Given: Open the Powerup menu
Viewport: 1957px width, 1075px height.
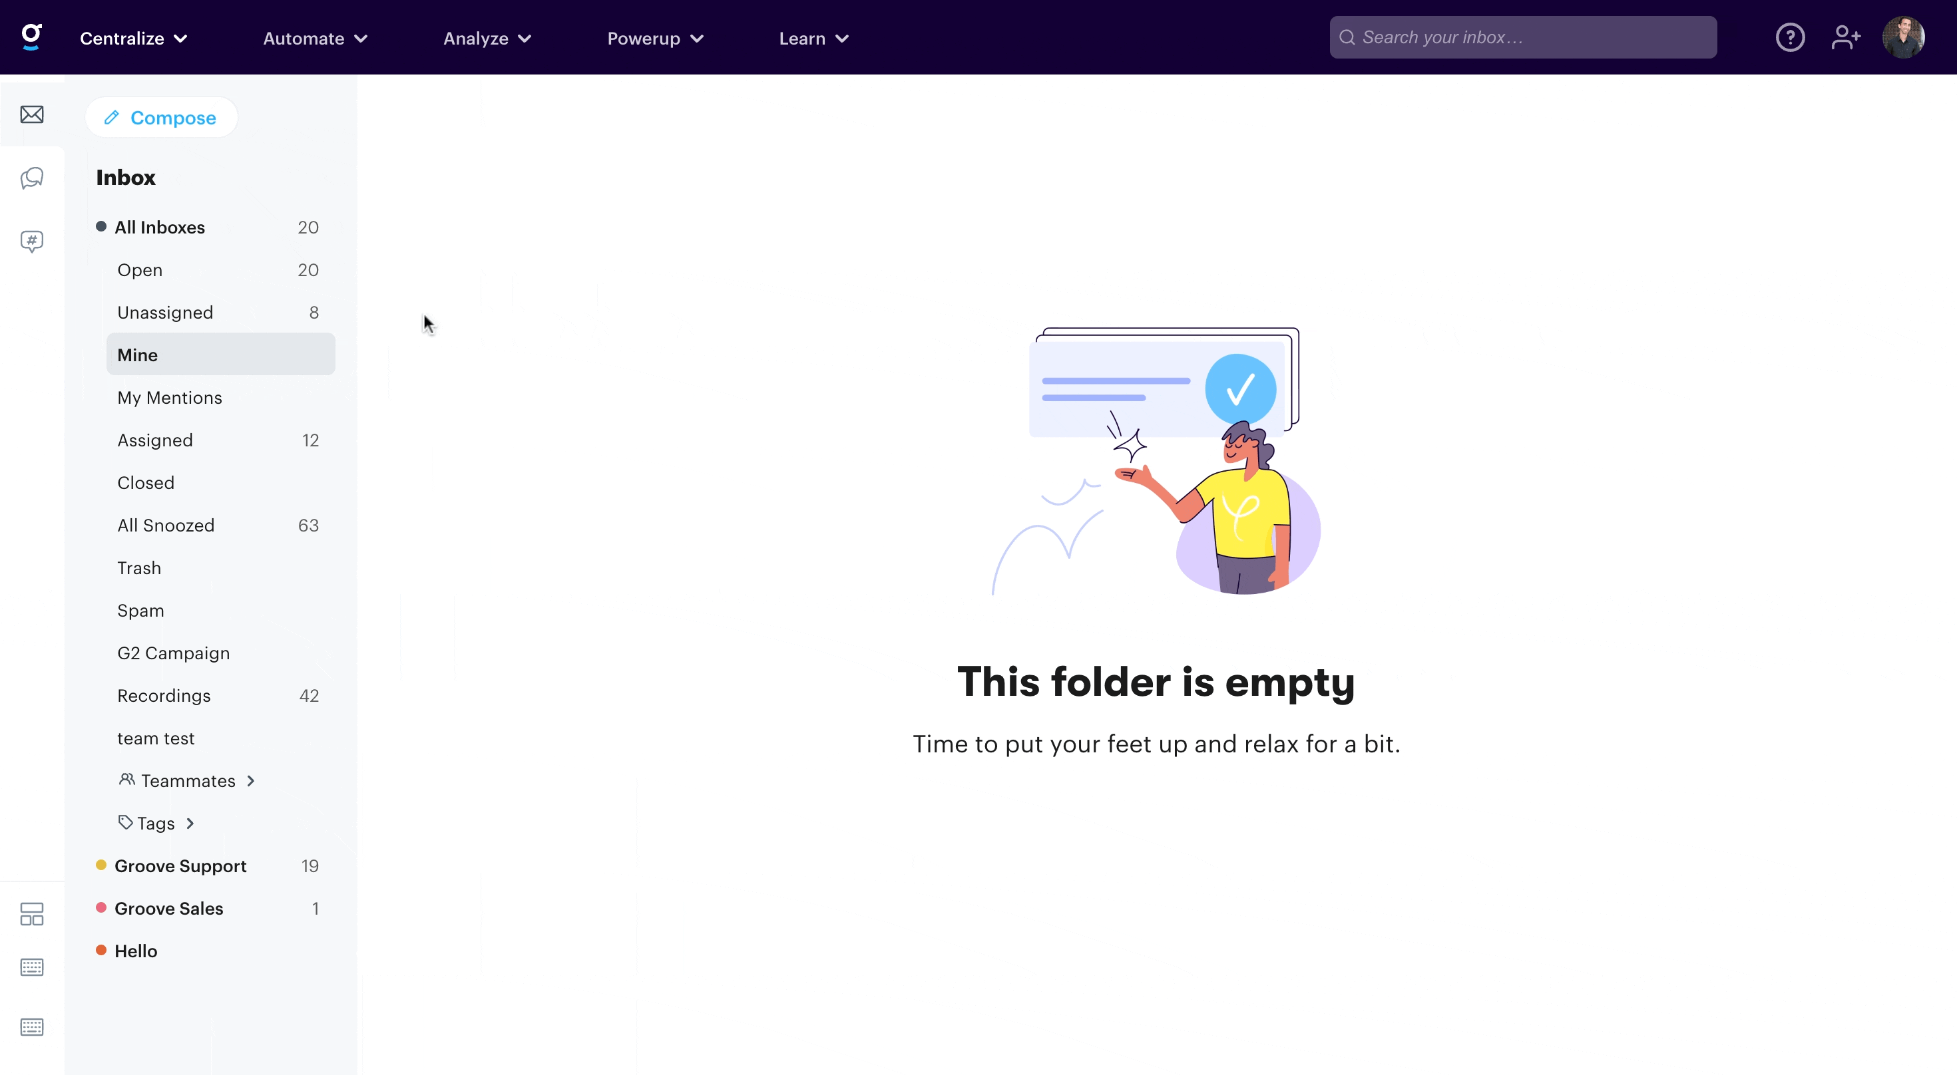Looking at the screenshot, I should click(x=655, y=38).
